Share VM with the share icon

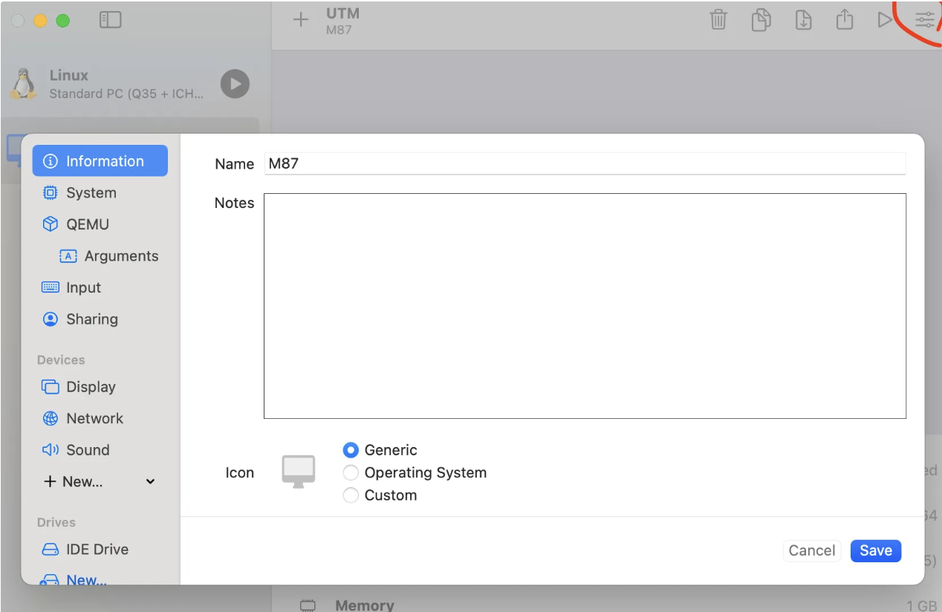click(845, 19)
